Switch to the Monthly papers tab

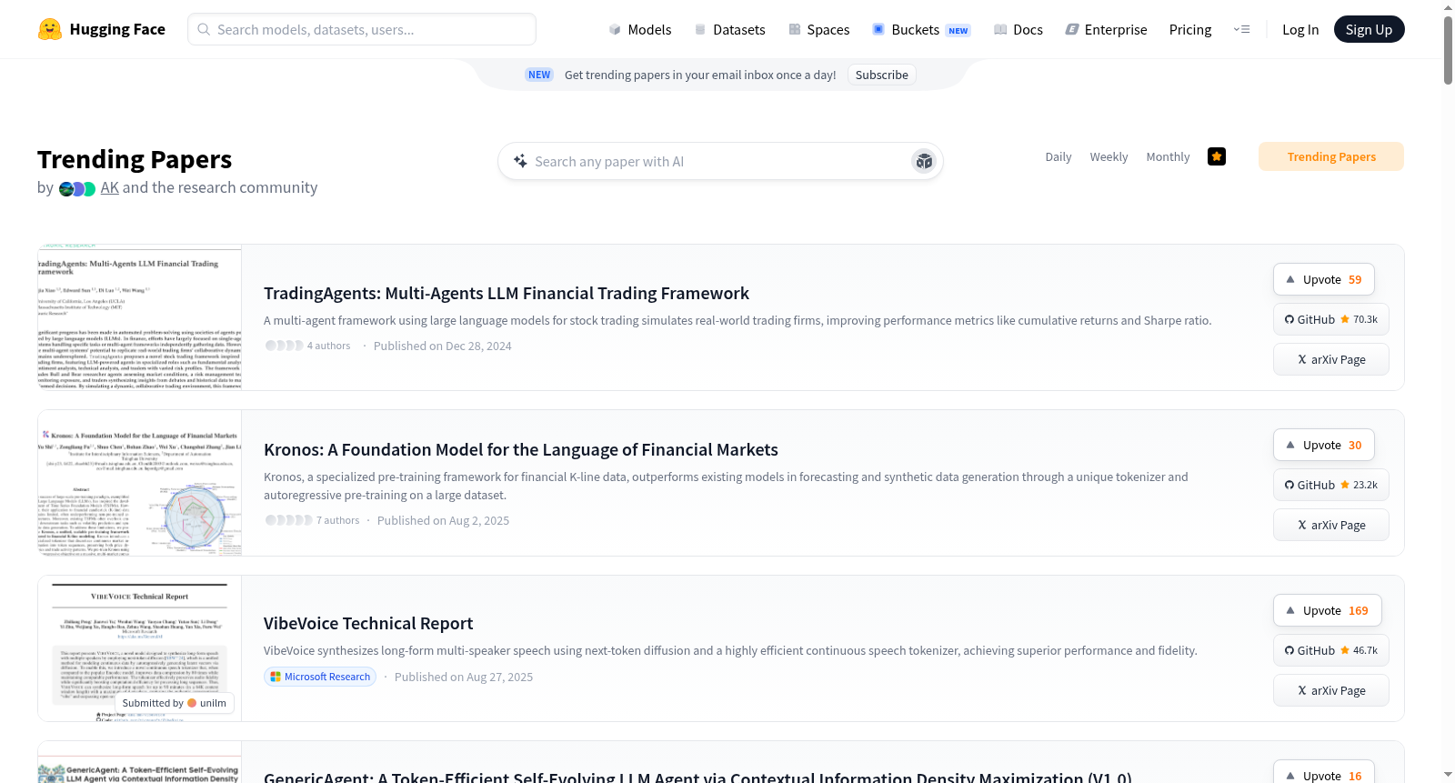pos(1168,156)
